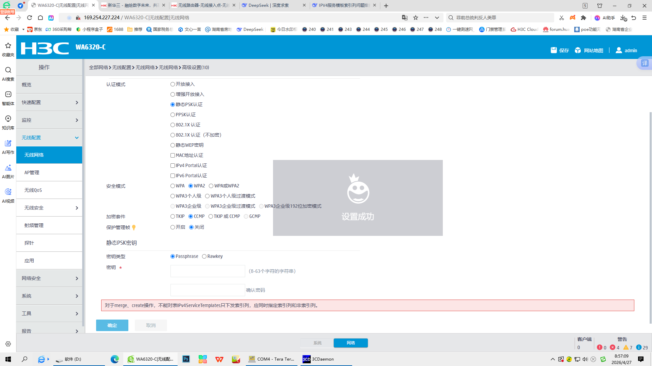Click the 保护管理帧 lightbulb hint icon
652x366 pixels.
134,227
